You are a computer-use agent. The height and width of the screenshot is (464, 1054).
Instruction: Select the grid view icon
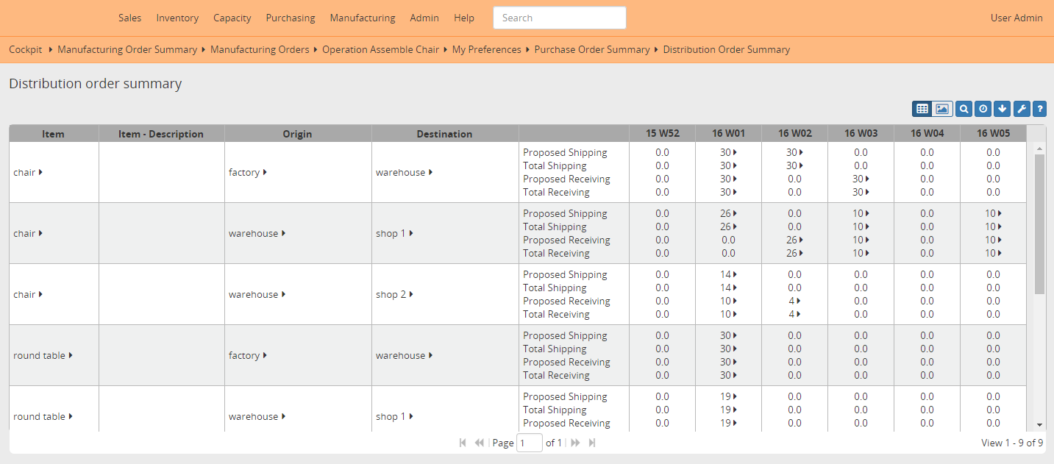922,108
